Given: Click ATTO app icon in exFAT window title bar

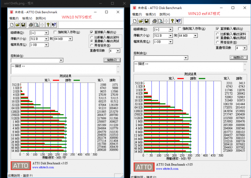Looking at the screenshot, I should 134,8.
